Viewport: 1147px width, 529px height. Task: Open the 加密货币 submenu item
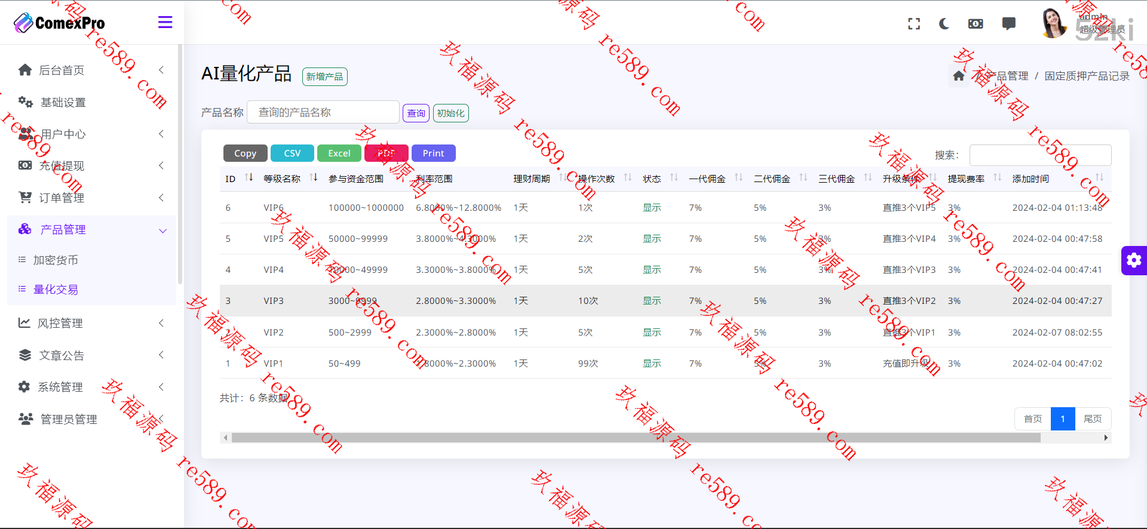[x=56, y=260]
